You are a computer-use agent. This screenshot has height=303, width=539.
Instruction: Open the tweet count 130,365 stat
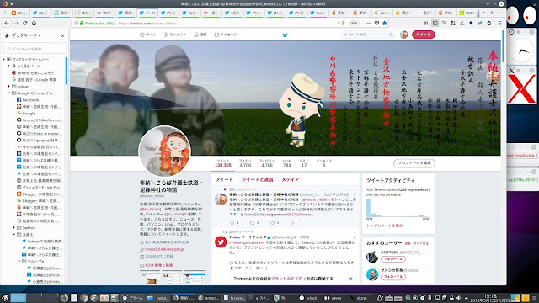pos(223,163)
